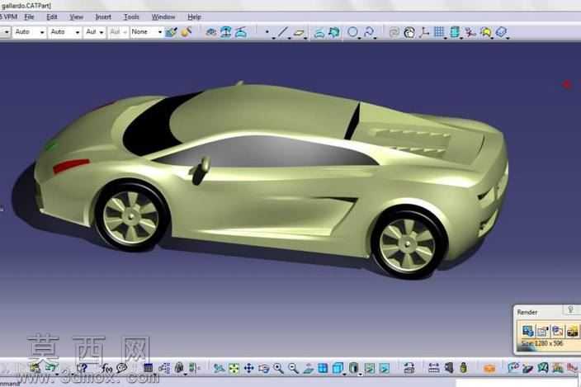This screenshot has height=387, width=581.
Task: Click the Axis System icon
Action: (x=424, y=32)
